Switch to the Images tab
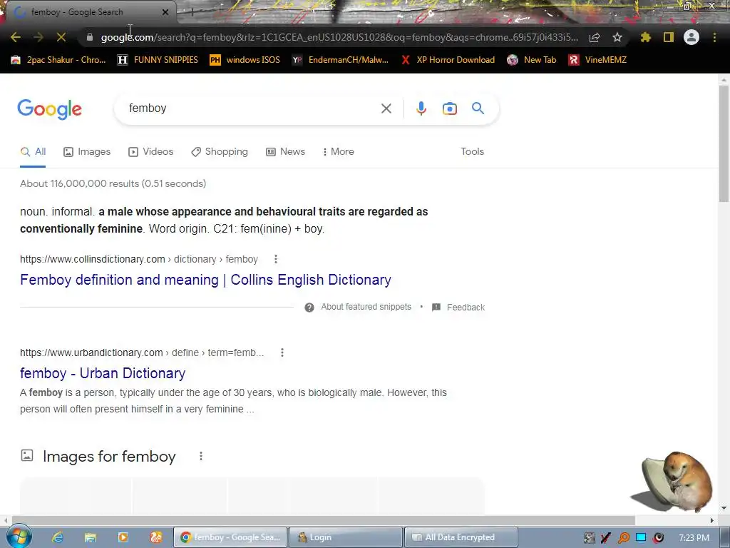The height and width of the screenshot is (548, 730). (87, 152)
